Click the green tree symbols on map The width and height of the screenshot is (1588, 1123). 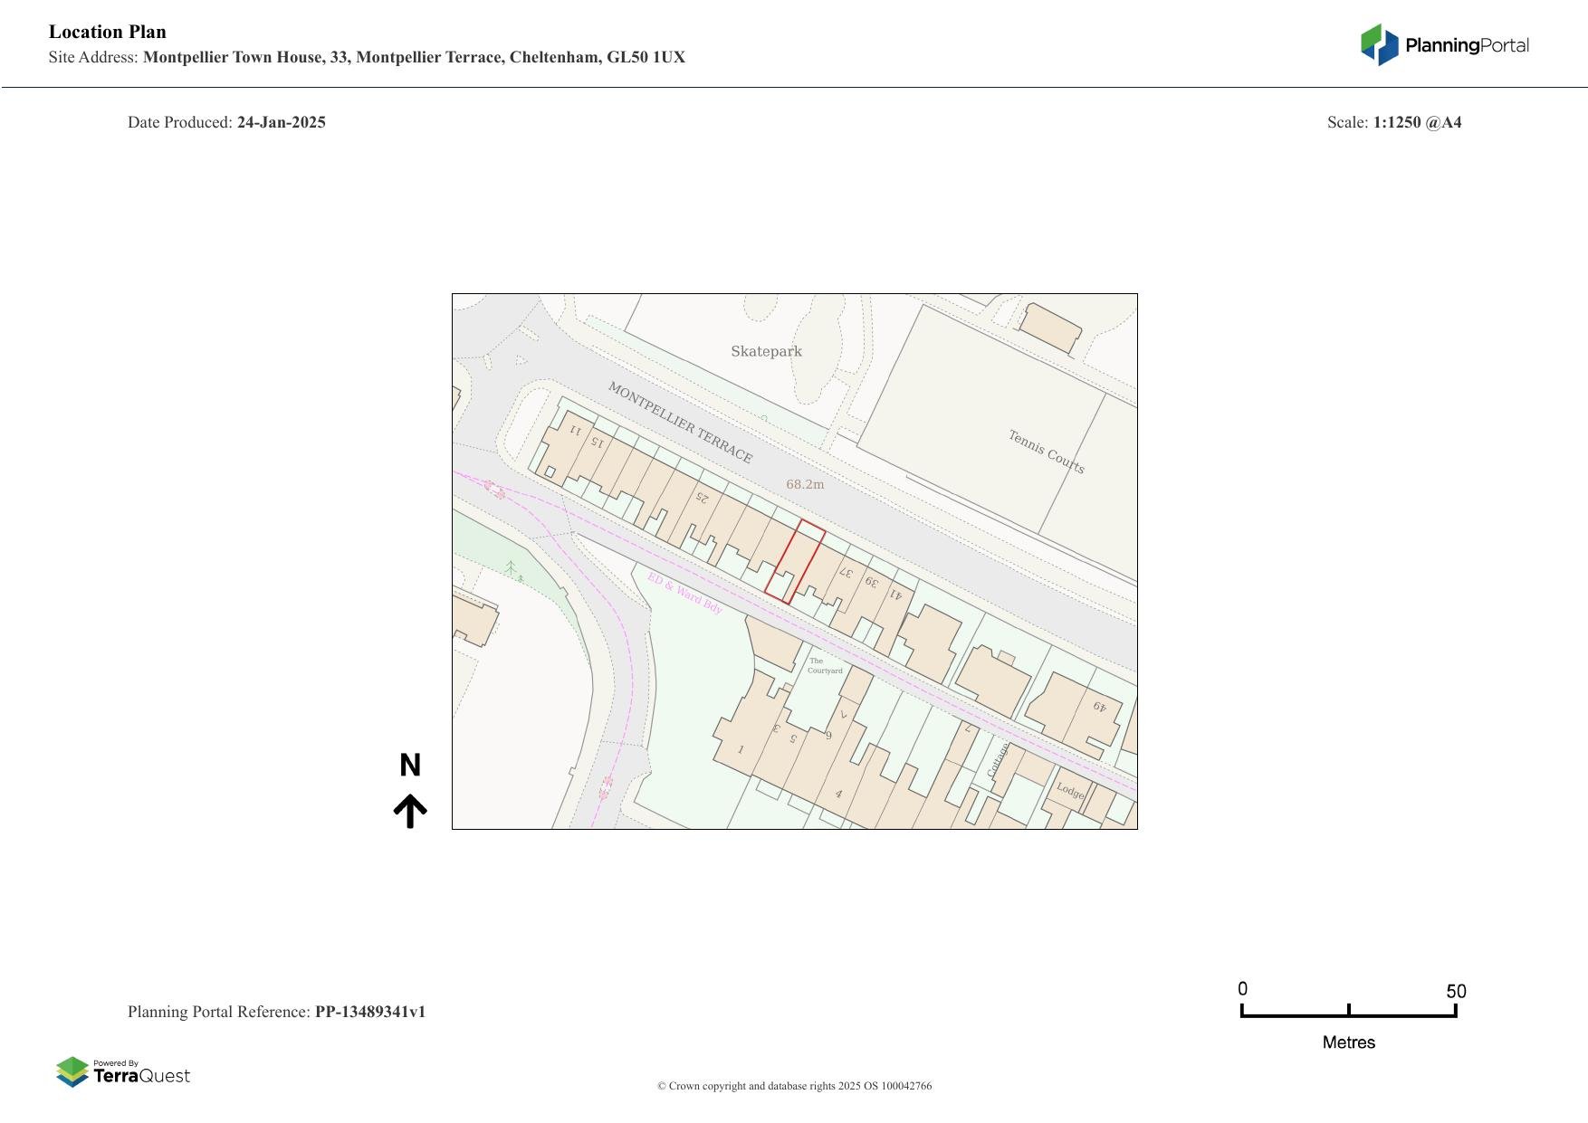512,570
